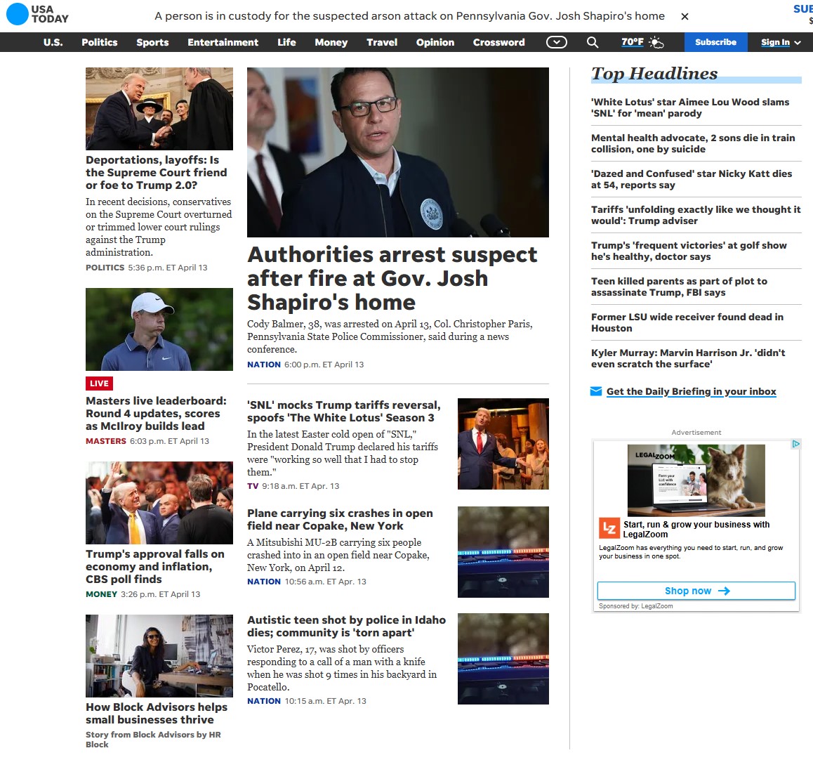The image size is (813, 760).
Task: Click the MASTERS category label
Action: point(106,441)
